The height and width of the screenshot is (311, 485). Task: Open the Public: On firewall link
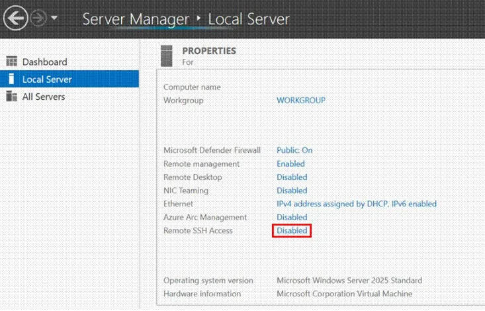click(x=294, y=150)
